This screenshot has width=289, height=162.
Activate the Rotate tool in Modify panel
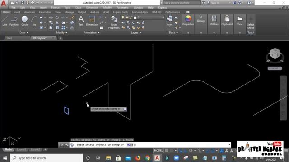(x=57, y=18)
